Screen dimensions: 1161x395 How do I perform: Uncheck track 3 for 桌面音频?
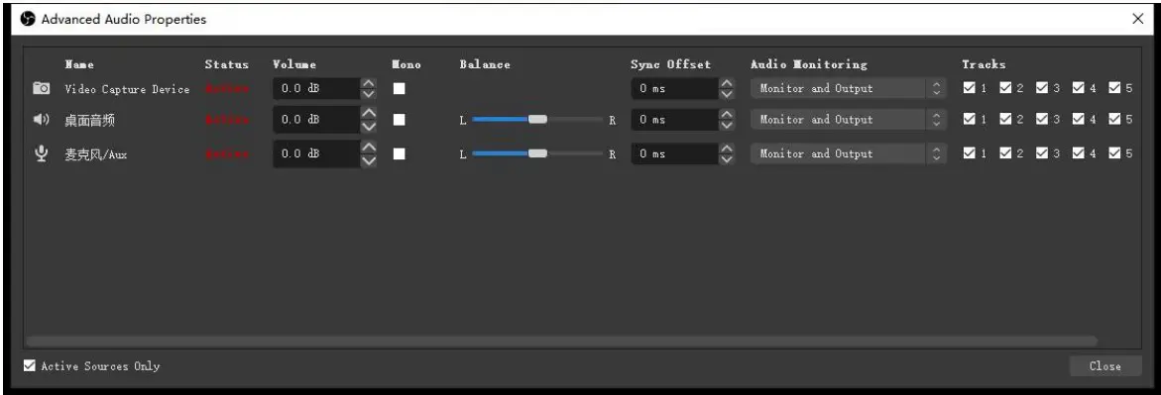(x=1042, y=119)
